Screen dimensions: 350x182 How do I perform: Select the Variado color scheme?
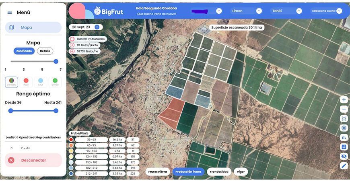(11, 82)
